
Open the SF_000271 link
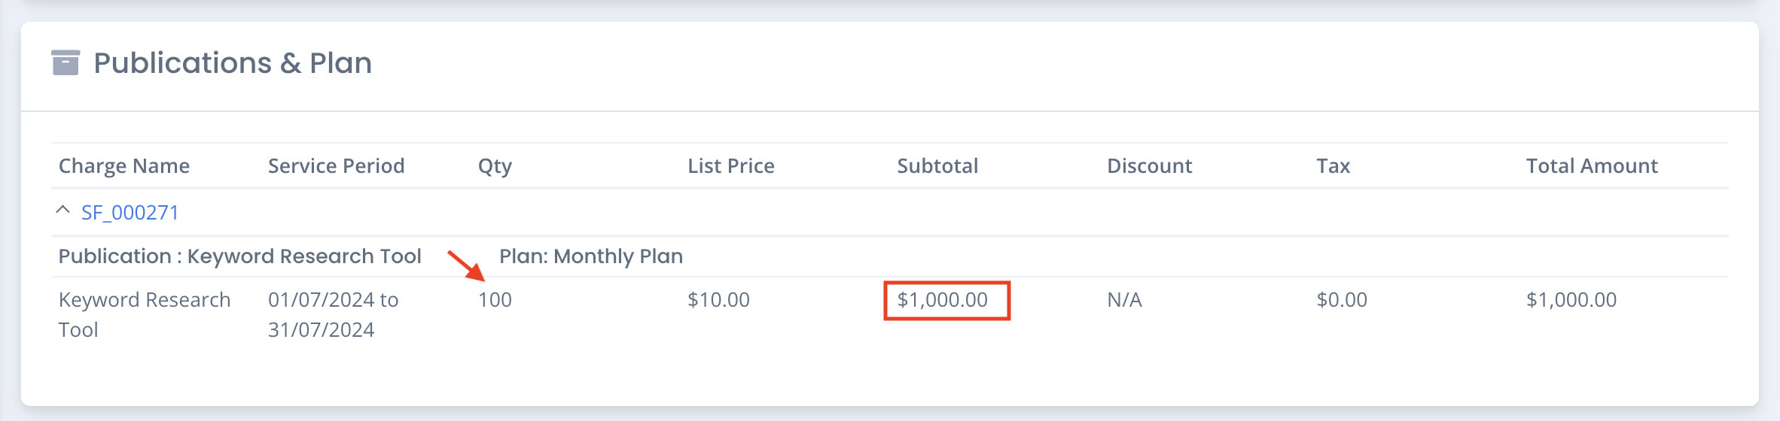tap(130, 213)
